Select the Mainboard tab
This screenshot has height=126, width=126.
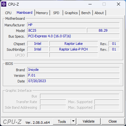(24, 13)
